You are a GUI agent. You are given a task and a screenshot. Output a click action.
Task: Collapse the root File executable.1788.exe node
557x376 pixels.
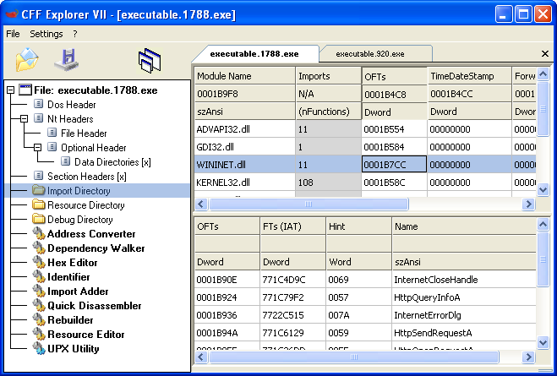[x=10, y=90]
